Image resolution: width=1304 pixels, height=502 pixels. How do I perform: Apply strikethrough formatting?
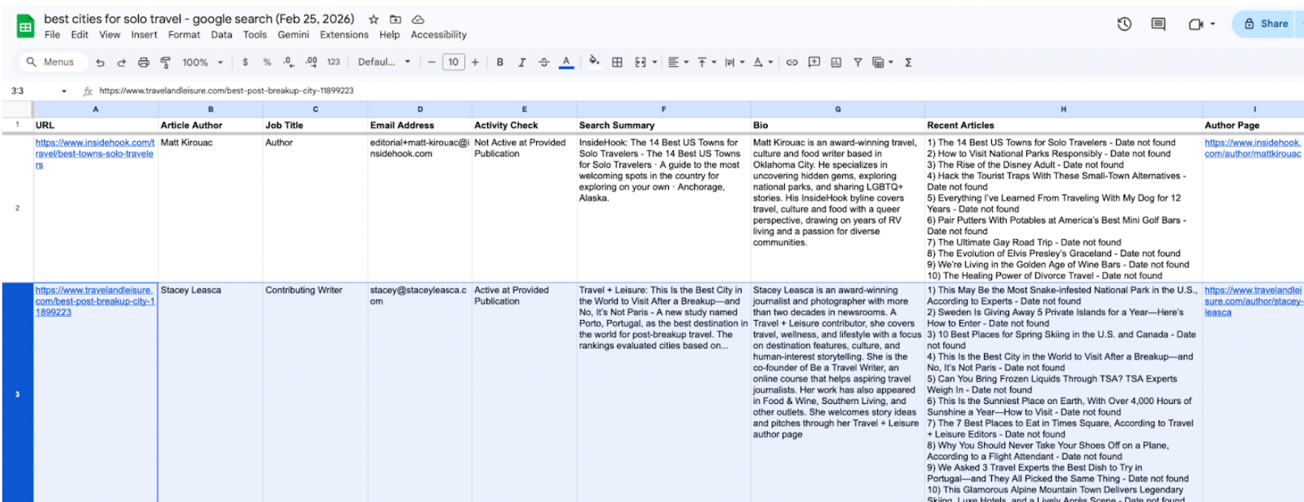click(x=544, y=62)
